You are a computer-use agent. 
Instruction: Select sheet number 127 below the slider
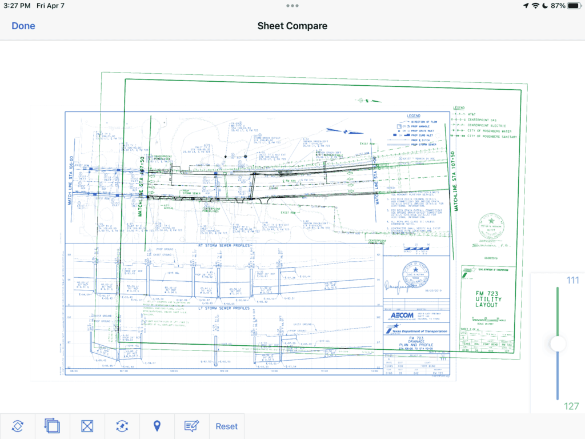(570, 406)
